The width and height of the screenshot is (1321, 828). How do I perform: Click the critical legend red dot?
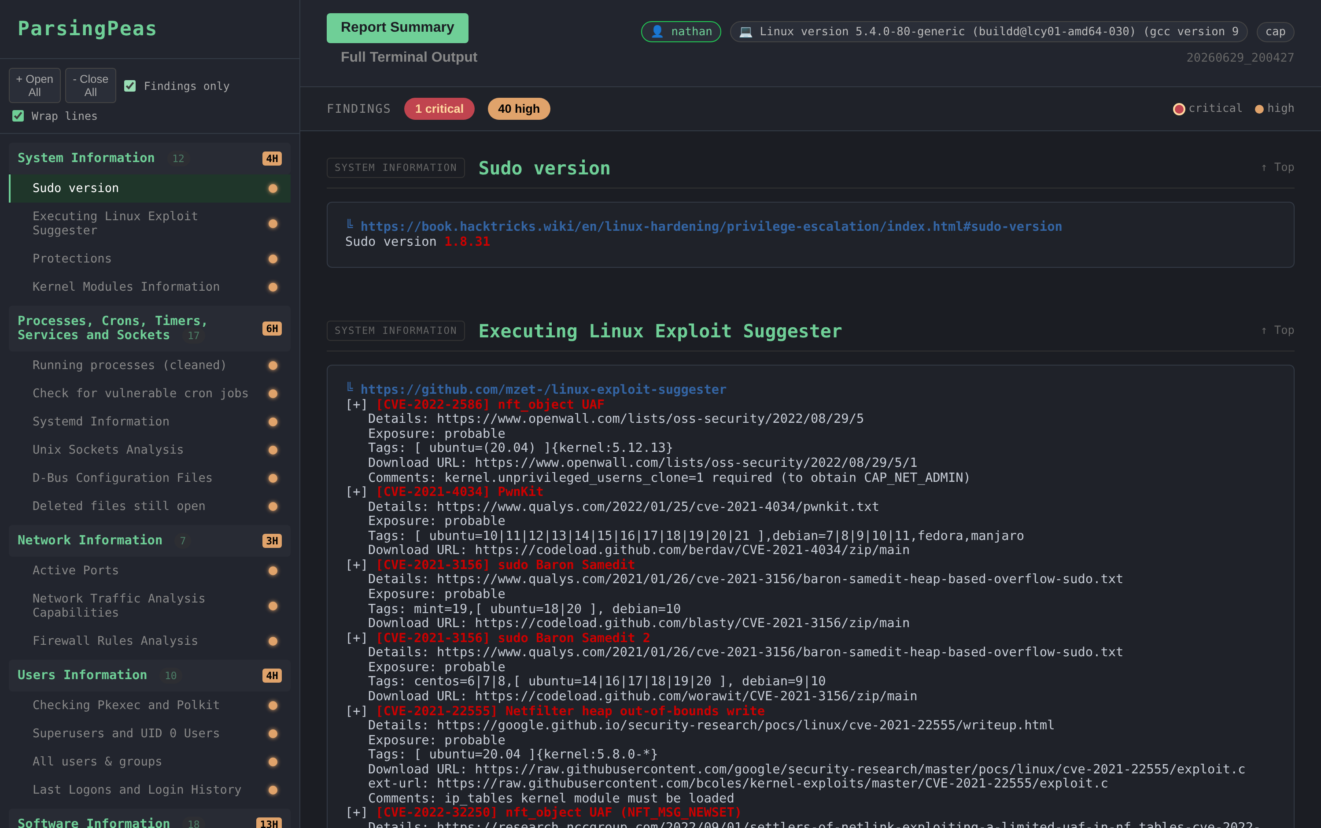[1179, 109]
